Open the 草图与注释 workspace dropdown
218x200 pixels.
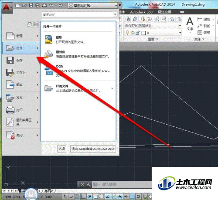pos(93,6)
